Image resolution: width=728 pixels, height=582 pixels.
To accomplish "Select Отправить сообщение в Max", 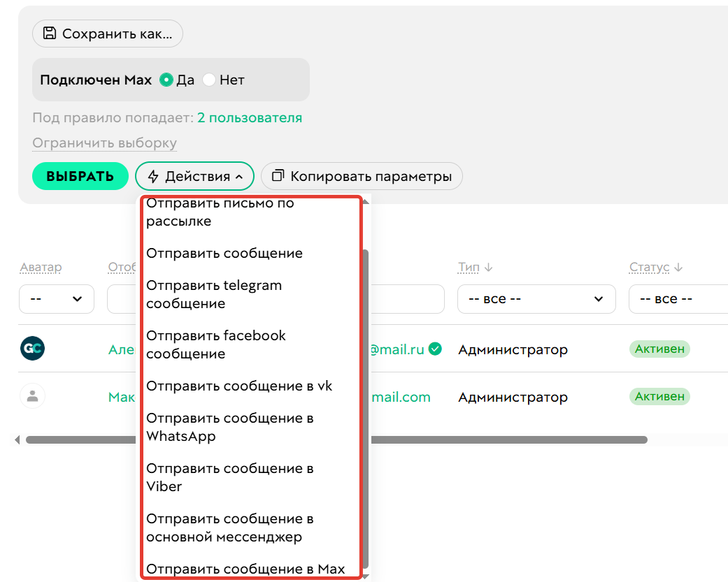I will 245,569.
